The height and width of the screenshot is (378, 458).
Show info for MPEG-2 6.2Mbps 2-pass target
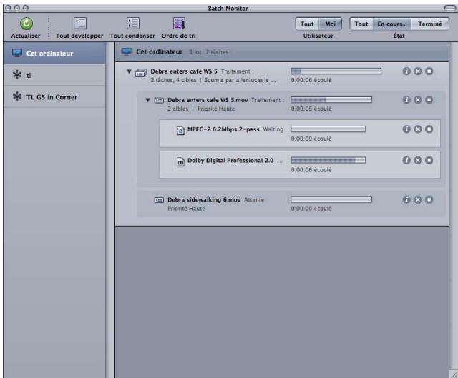[406, 129]
